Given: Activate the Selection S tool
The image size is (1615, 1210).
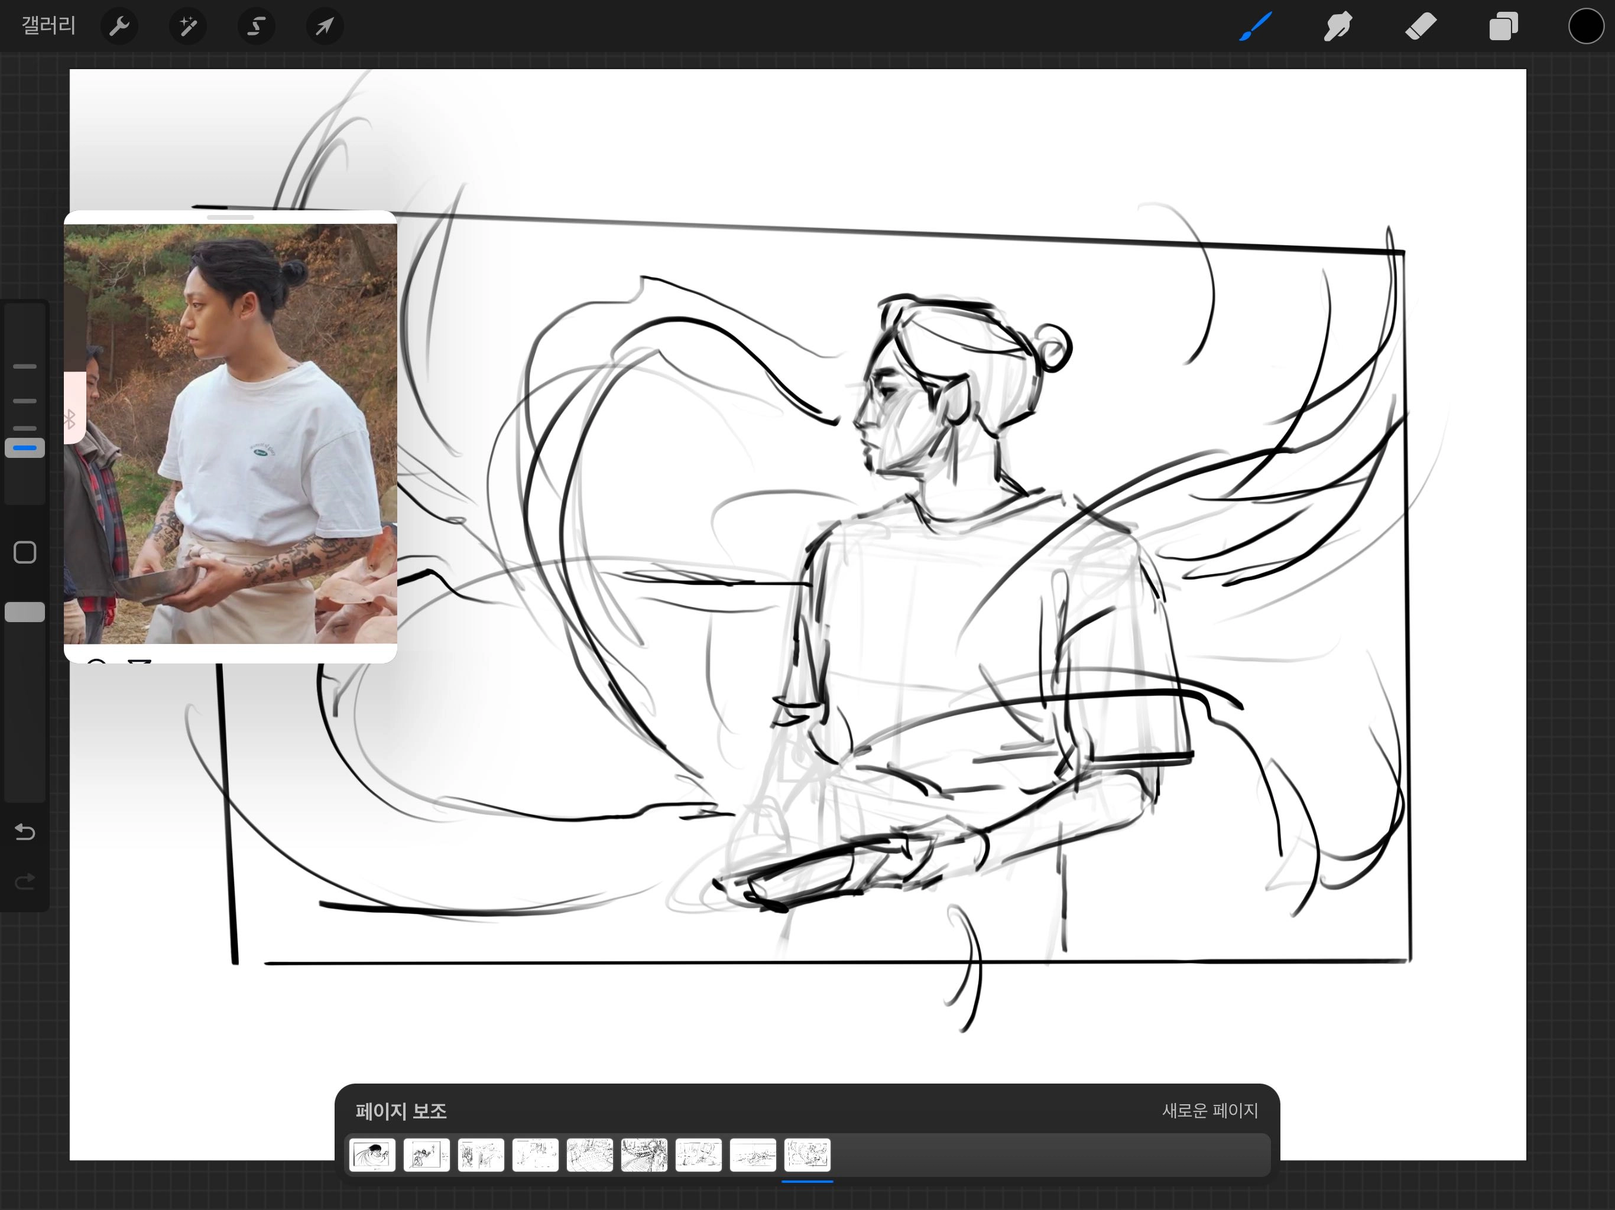Looking at the screenshot, I should point(255,27).
